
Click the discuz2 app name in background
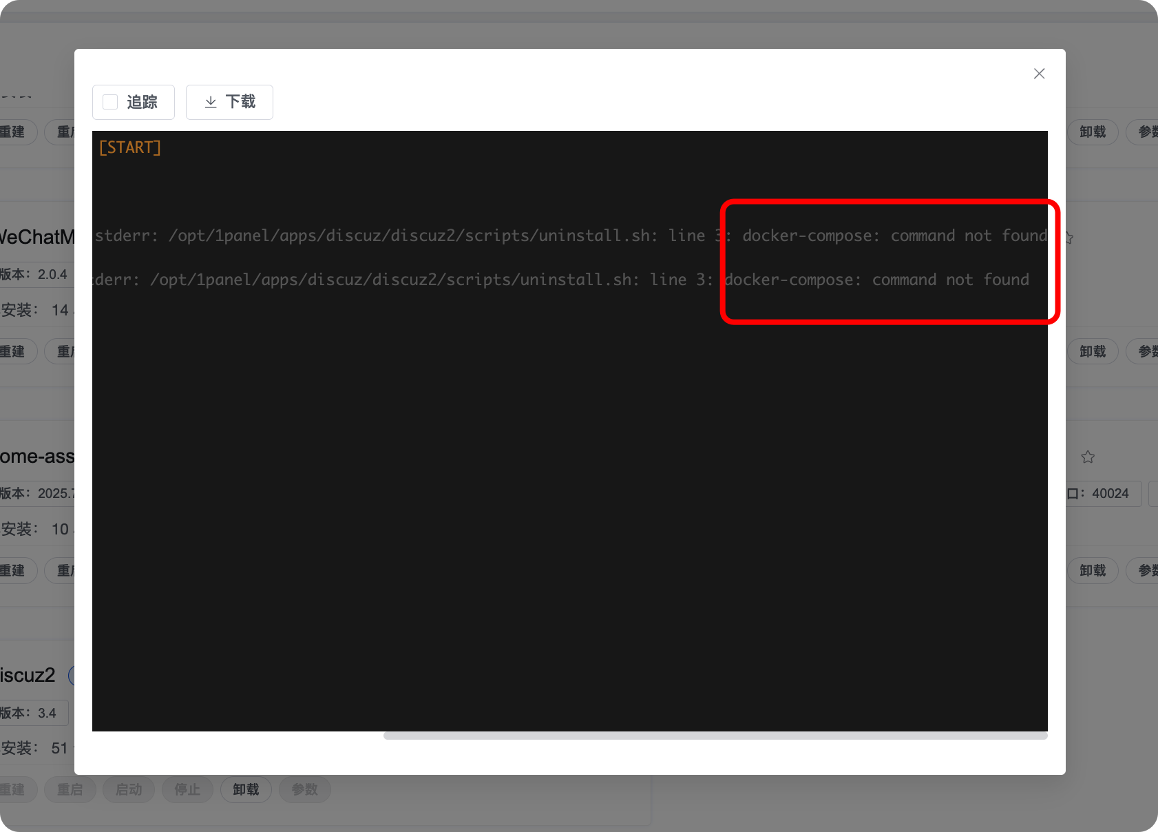(28, 675)
